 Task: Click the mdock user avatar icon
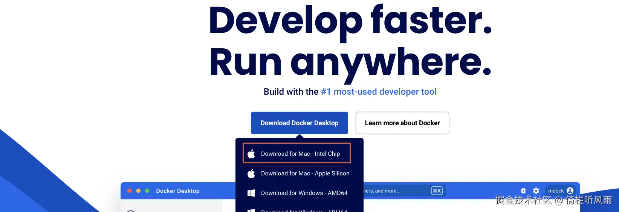[570, 191]
